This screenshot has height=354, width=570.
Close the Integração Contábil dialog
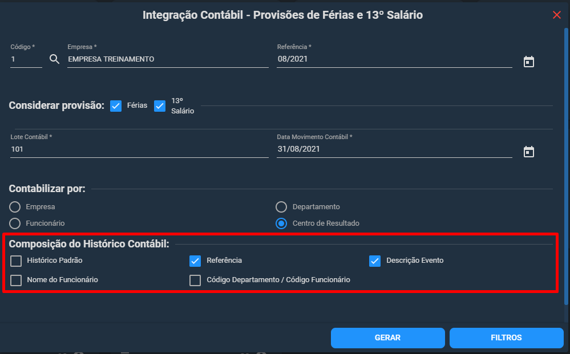pos(556,15)
